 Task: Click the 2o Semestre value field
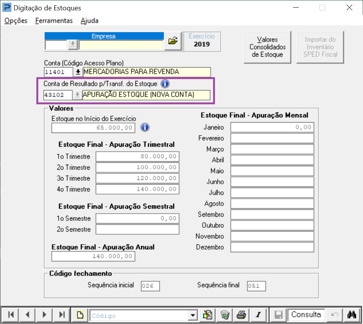138,229
